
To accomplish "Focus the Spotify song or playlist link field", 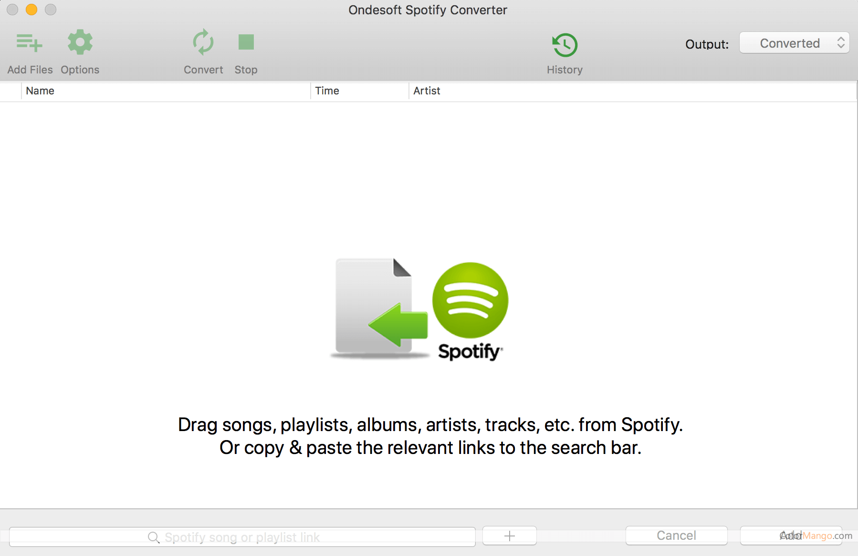I will click(286, 537).
